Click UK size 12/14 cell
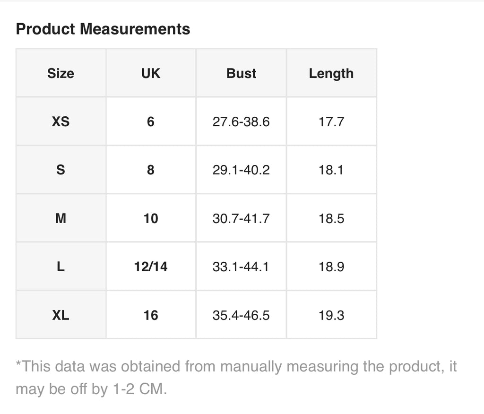 [151, 267]
